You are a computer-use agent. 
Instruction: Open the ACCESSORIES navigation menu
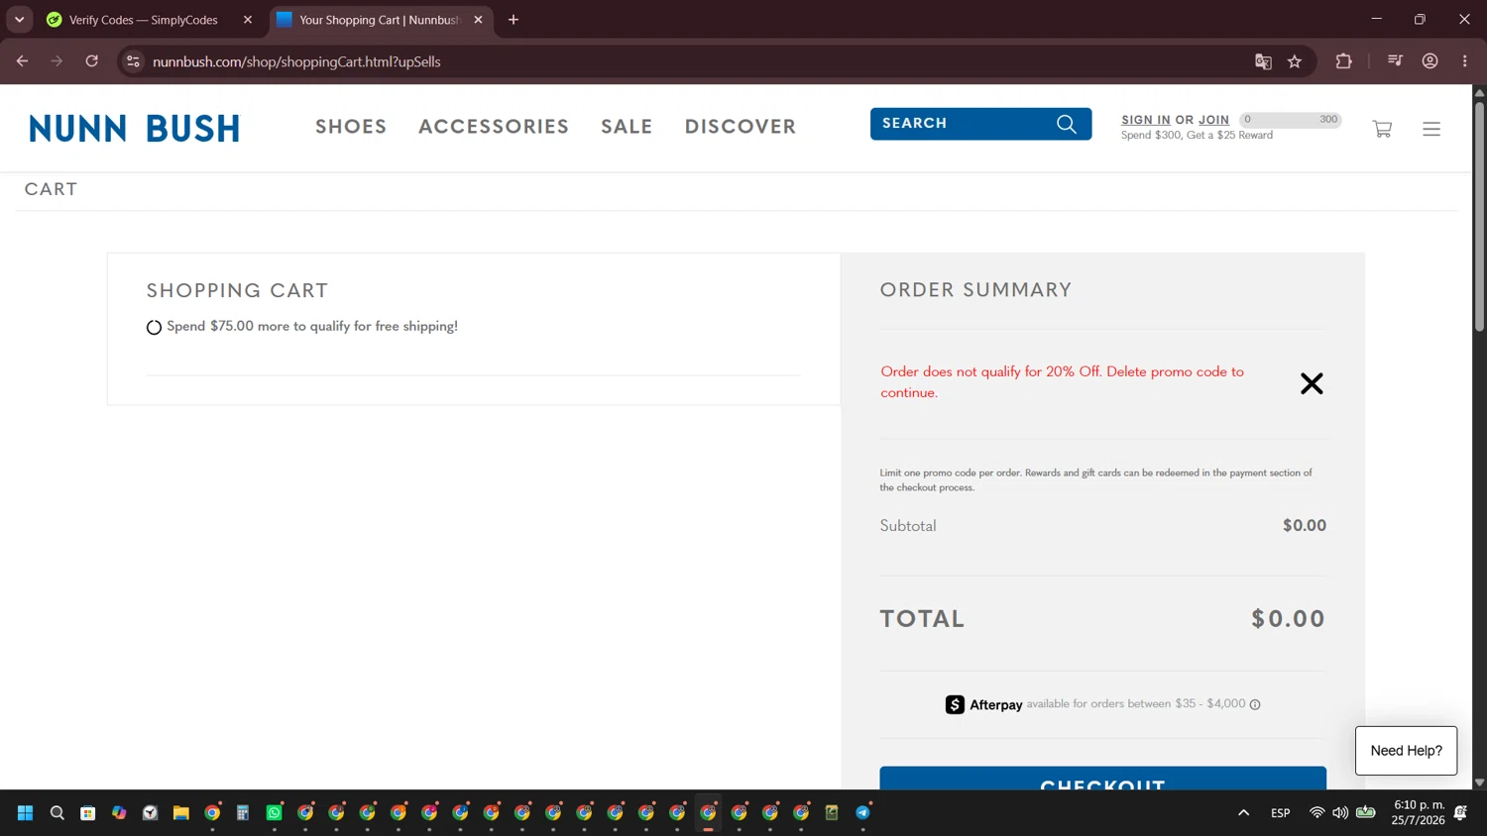click(x=494, y=127)
